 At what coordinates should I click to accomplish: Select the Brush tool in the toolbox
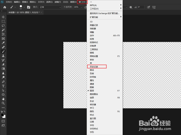[x=3, y=51]
